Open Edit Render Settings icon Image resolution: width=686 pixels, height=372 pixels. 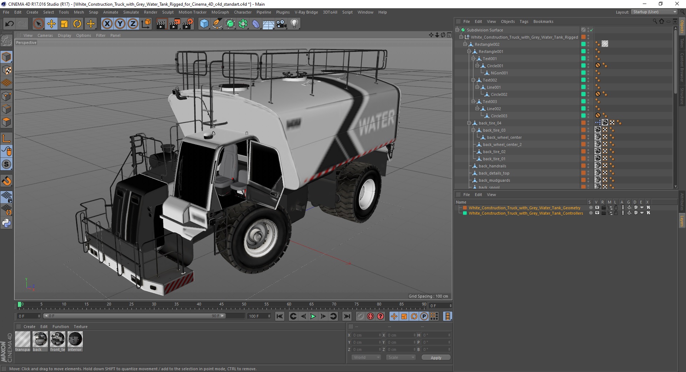point(188,24)
